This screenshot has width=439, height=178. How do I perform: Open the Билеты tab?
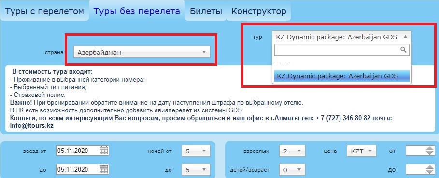click(206, 12)
